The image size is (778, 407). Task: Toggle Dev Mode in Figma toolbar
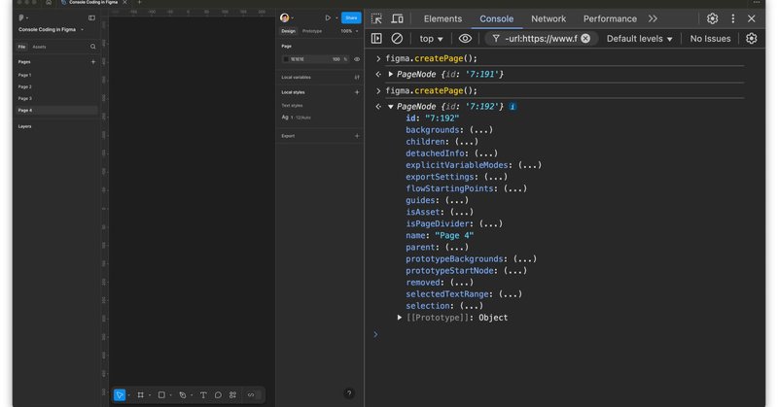point(251,395)
